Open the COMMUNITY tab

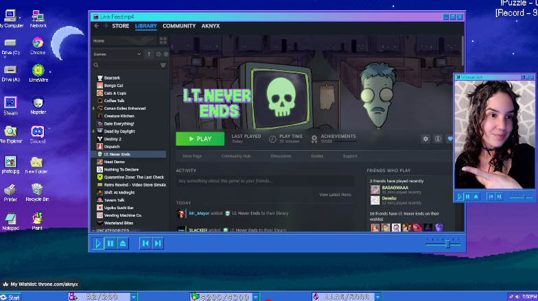pyautogui.click(x=179, y=26)
